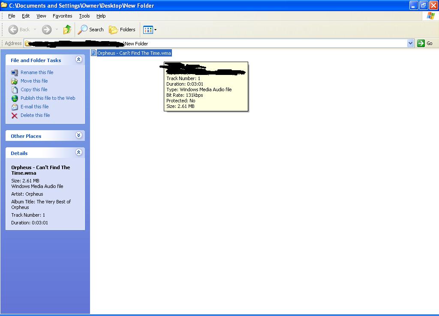Click the E-mail this file link
Image resolution: width=439 pixels, height=316 pixels.
coord(34,107)
